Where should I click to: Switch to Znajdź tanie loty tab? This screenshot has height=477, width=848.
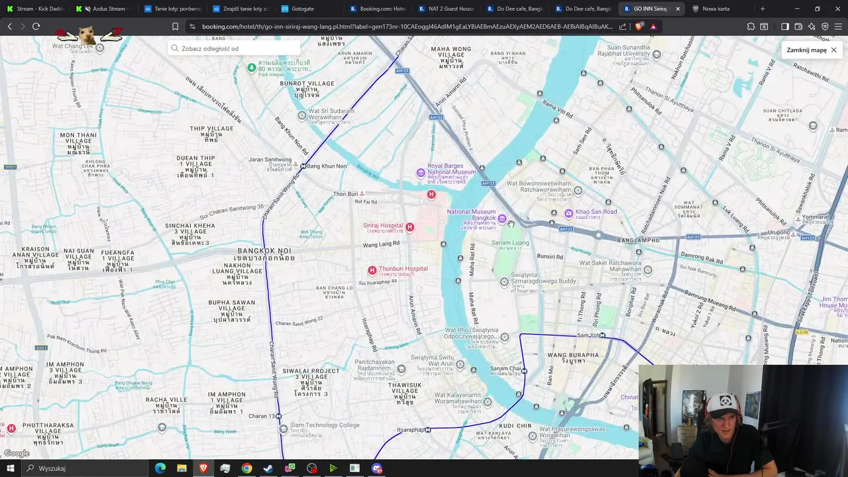pos(241,9)
